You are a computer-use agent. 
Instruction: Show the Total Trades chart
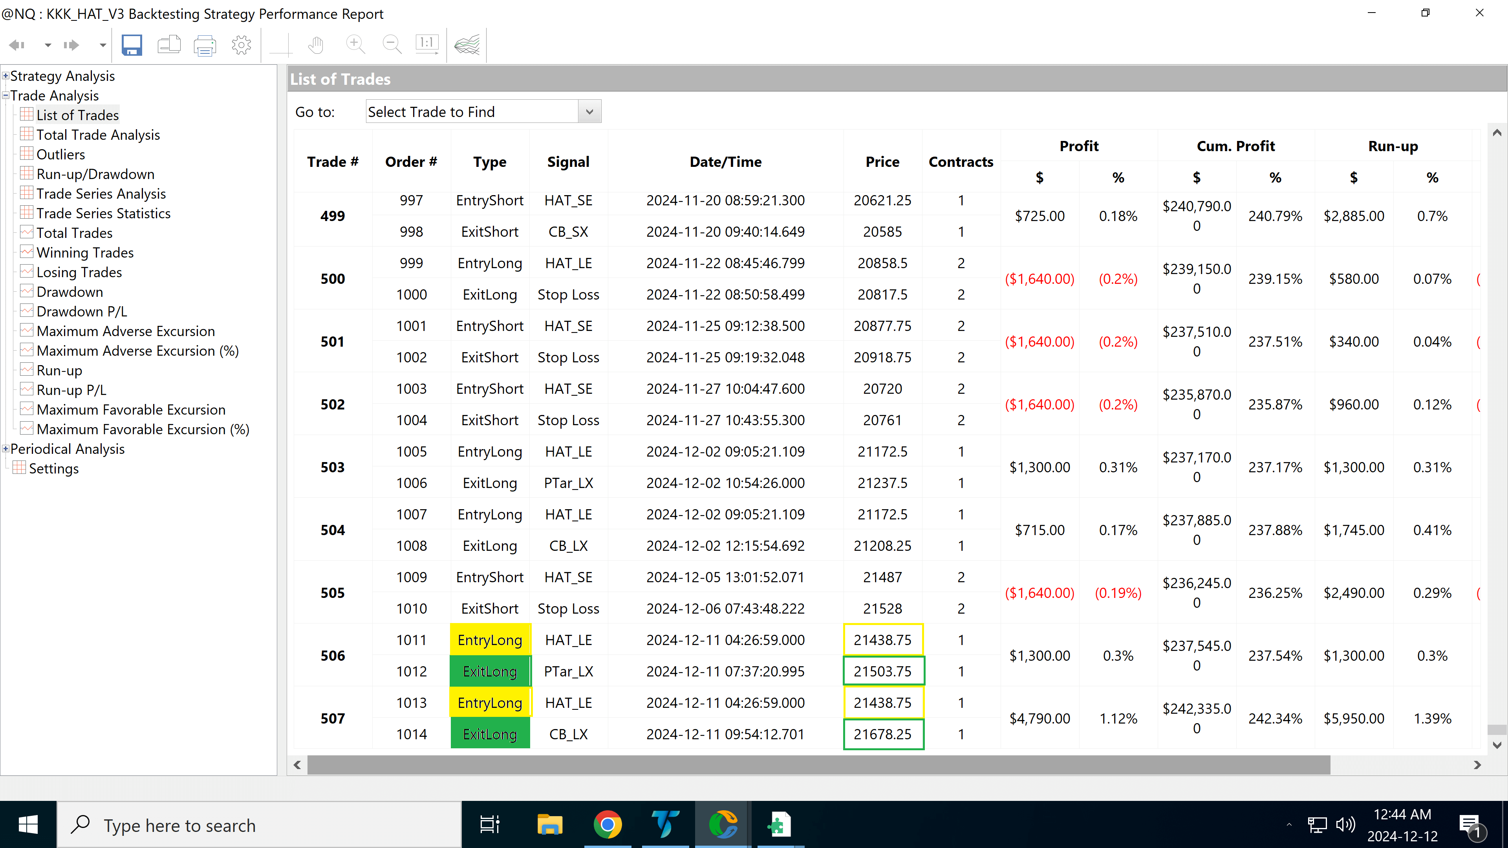pos(74,232)
